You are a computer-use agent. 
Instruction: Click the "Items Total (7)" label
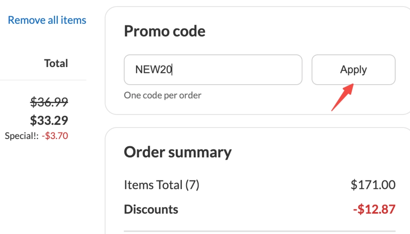click(162, 184)
